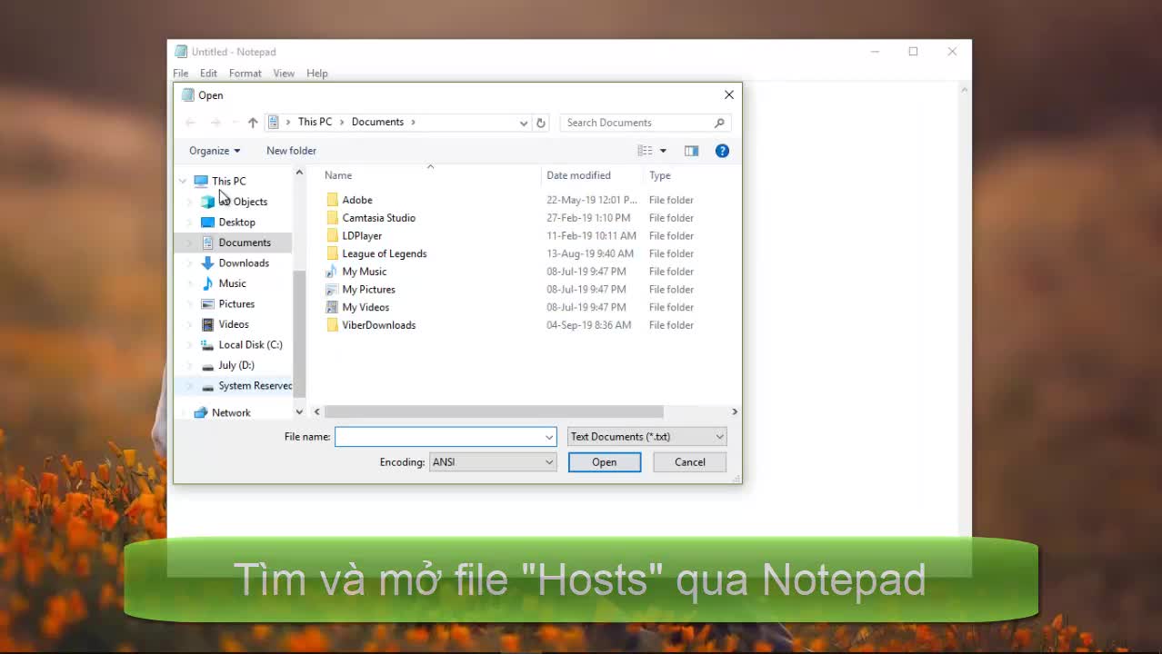Click the Cancel button
Image resolution: width=1162 pixels, height=654 pixels.
click(690, 462)
